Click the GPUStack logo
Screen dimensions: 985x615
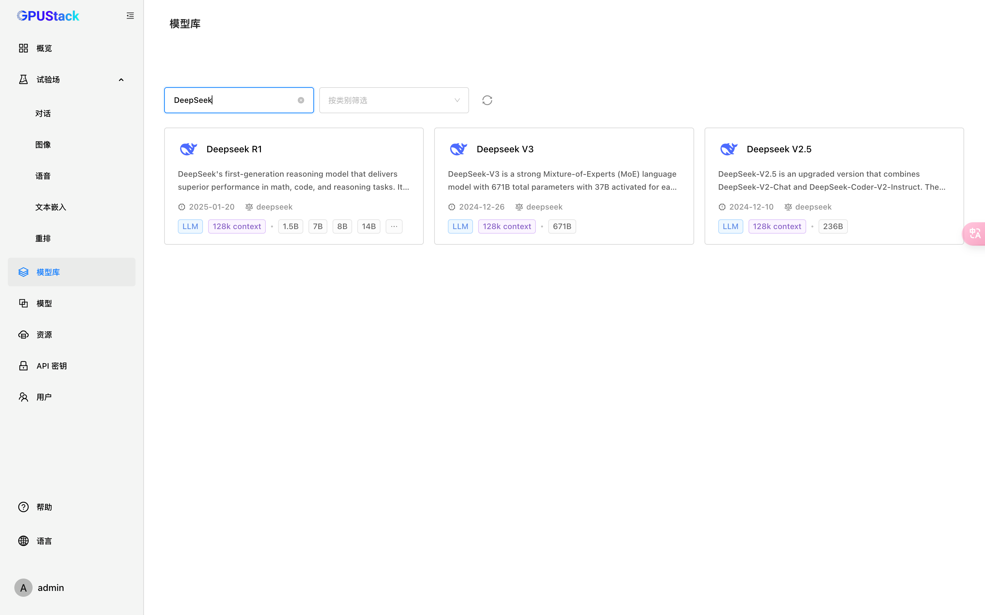tap(48, 16)
